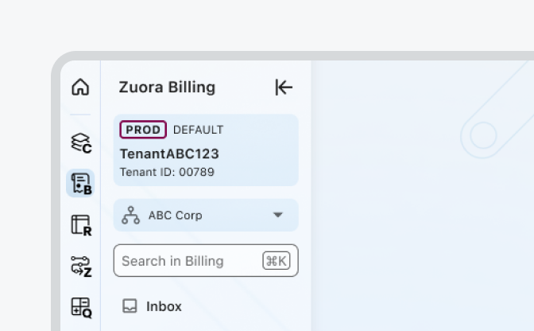
Task: Collapse the Zuora Billing sidebar panel
Action: pos(284,88)
